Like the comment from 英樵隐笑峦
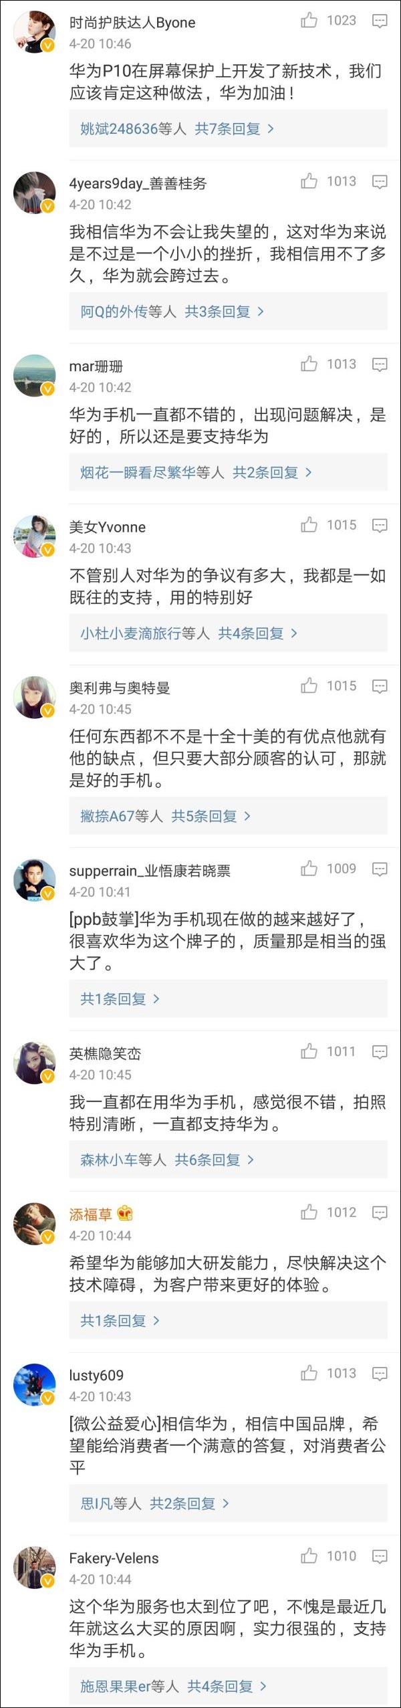Screen dimensions: 401x1708 (309, 1052)
